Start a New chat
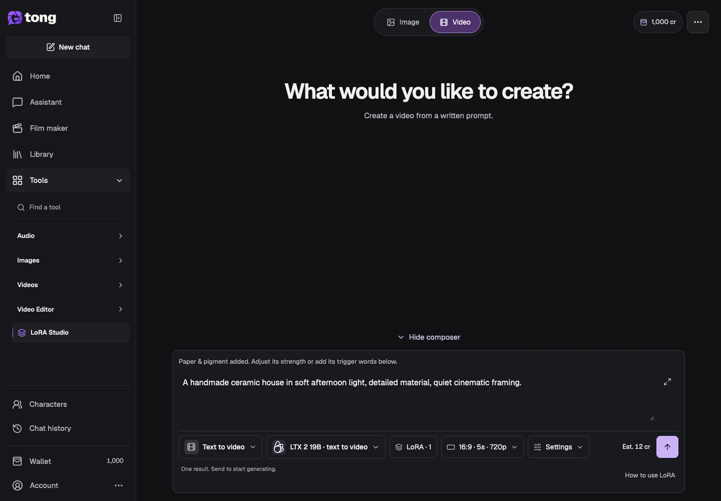The image size is (721, 501). click(68, 47)
